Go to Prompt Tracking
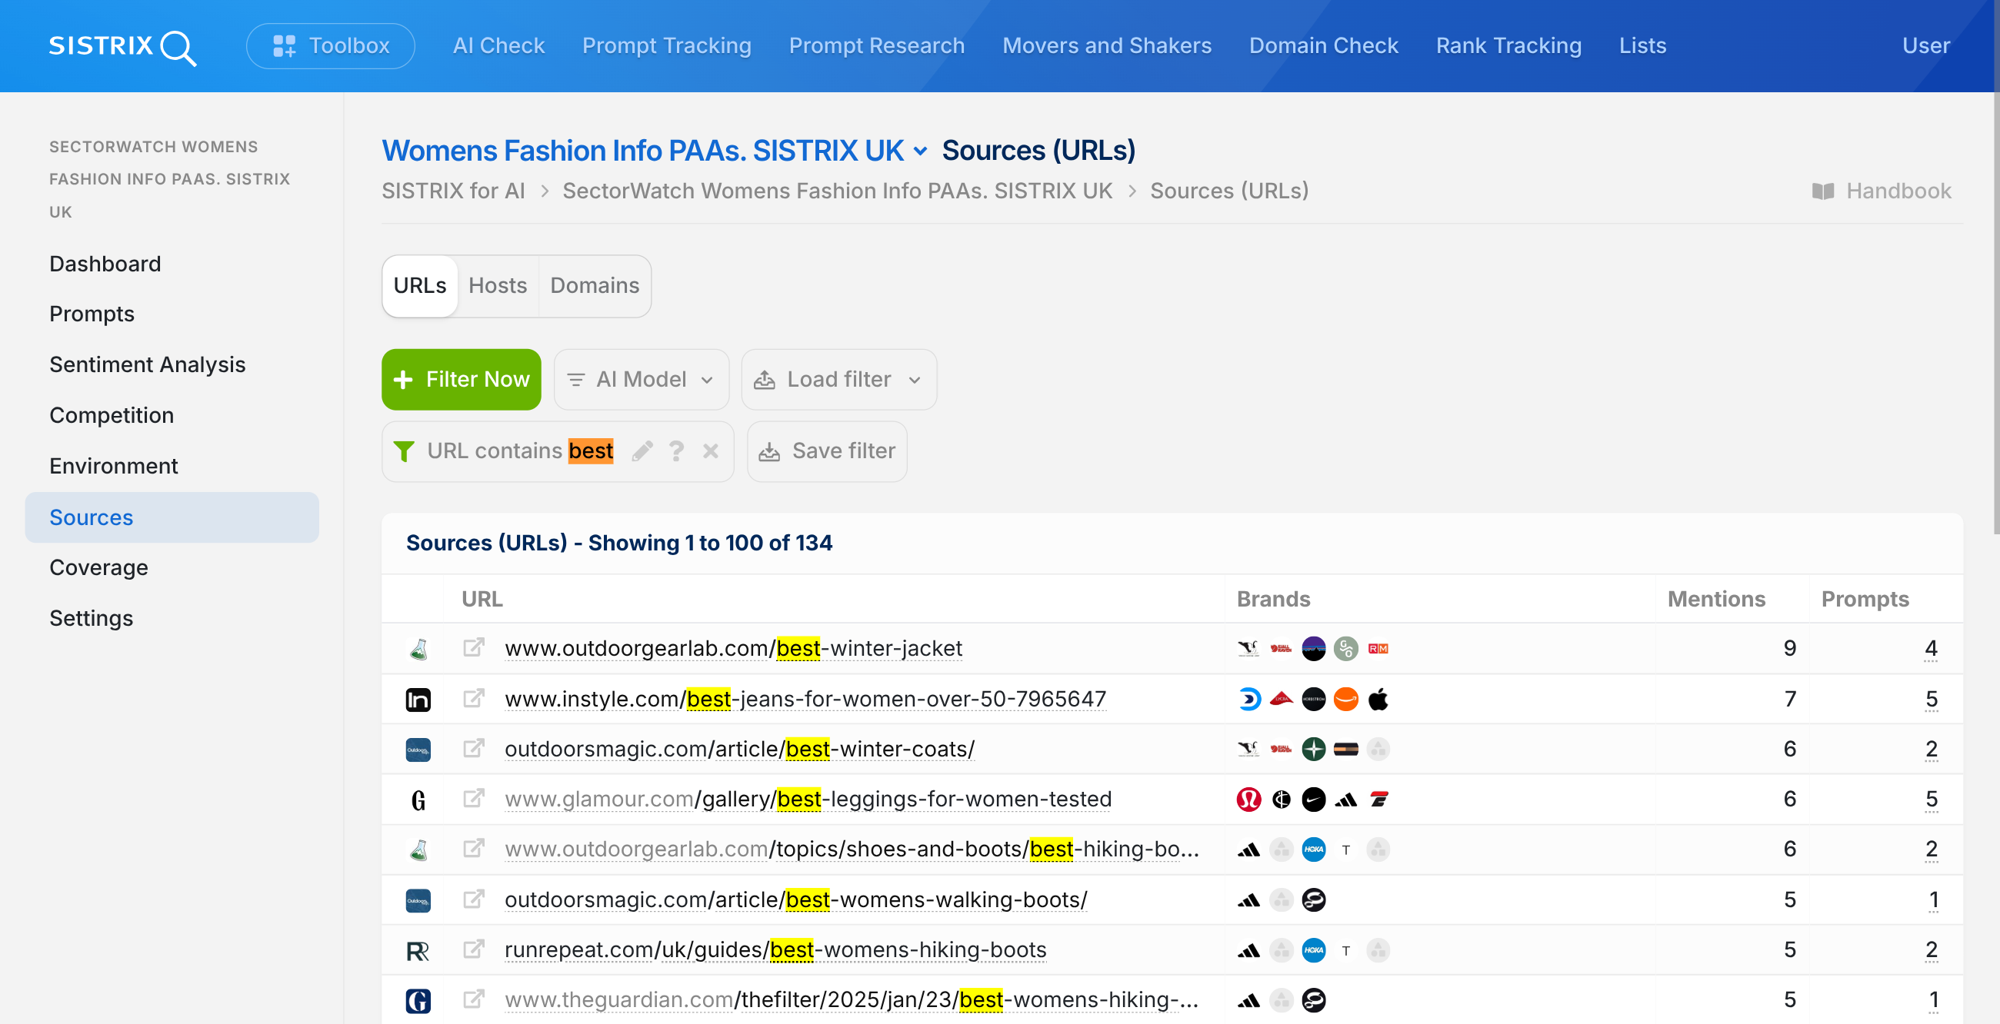 666,46
